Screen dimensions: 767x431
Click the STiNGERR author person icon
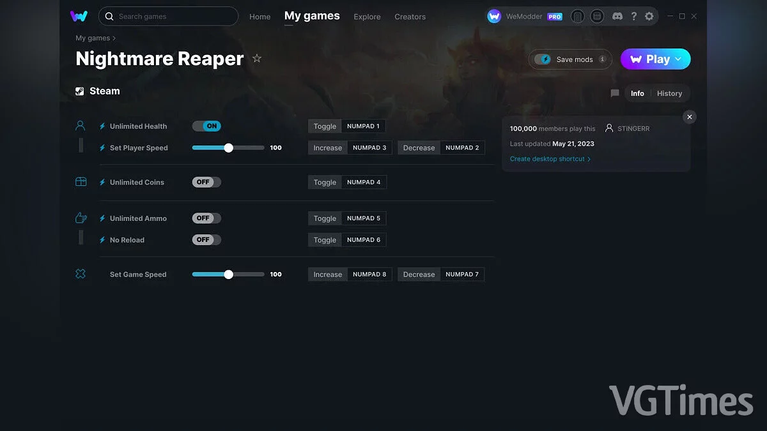click(609, 128)
